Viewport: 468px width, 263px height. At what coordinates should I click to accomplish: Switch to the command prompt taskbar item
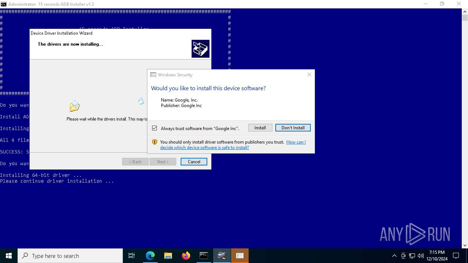(x=204, y=256)
